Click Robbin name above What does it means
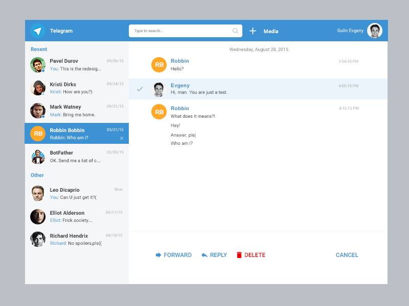This screenshot has width=409, height=306. pos(180,108)
